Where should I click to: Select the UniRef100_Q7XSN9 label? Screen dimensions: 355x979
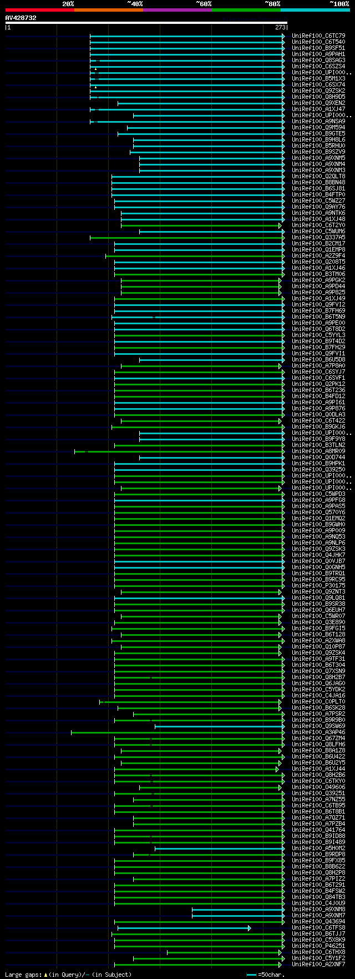click(318, 671)
